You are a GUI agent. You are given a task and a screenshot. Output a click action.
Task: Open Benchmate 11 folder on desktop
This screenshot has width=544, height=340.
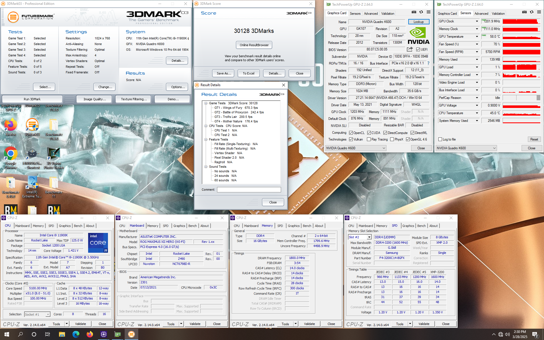(54, 186)
